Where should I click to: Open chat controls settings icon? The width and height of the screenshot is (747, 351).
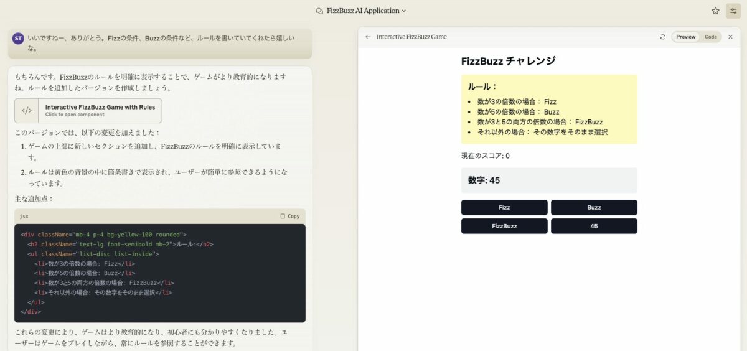point(733,11)
